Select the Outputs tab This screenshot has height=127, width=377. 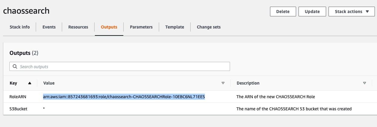[109, 27]
